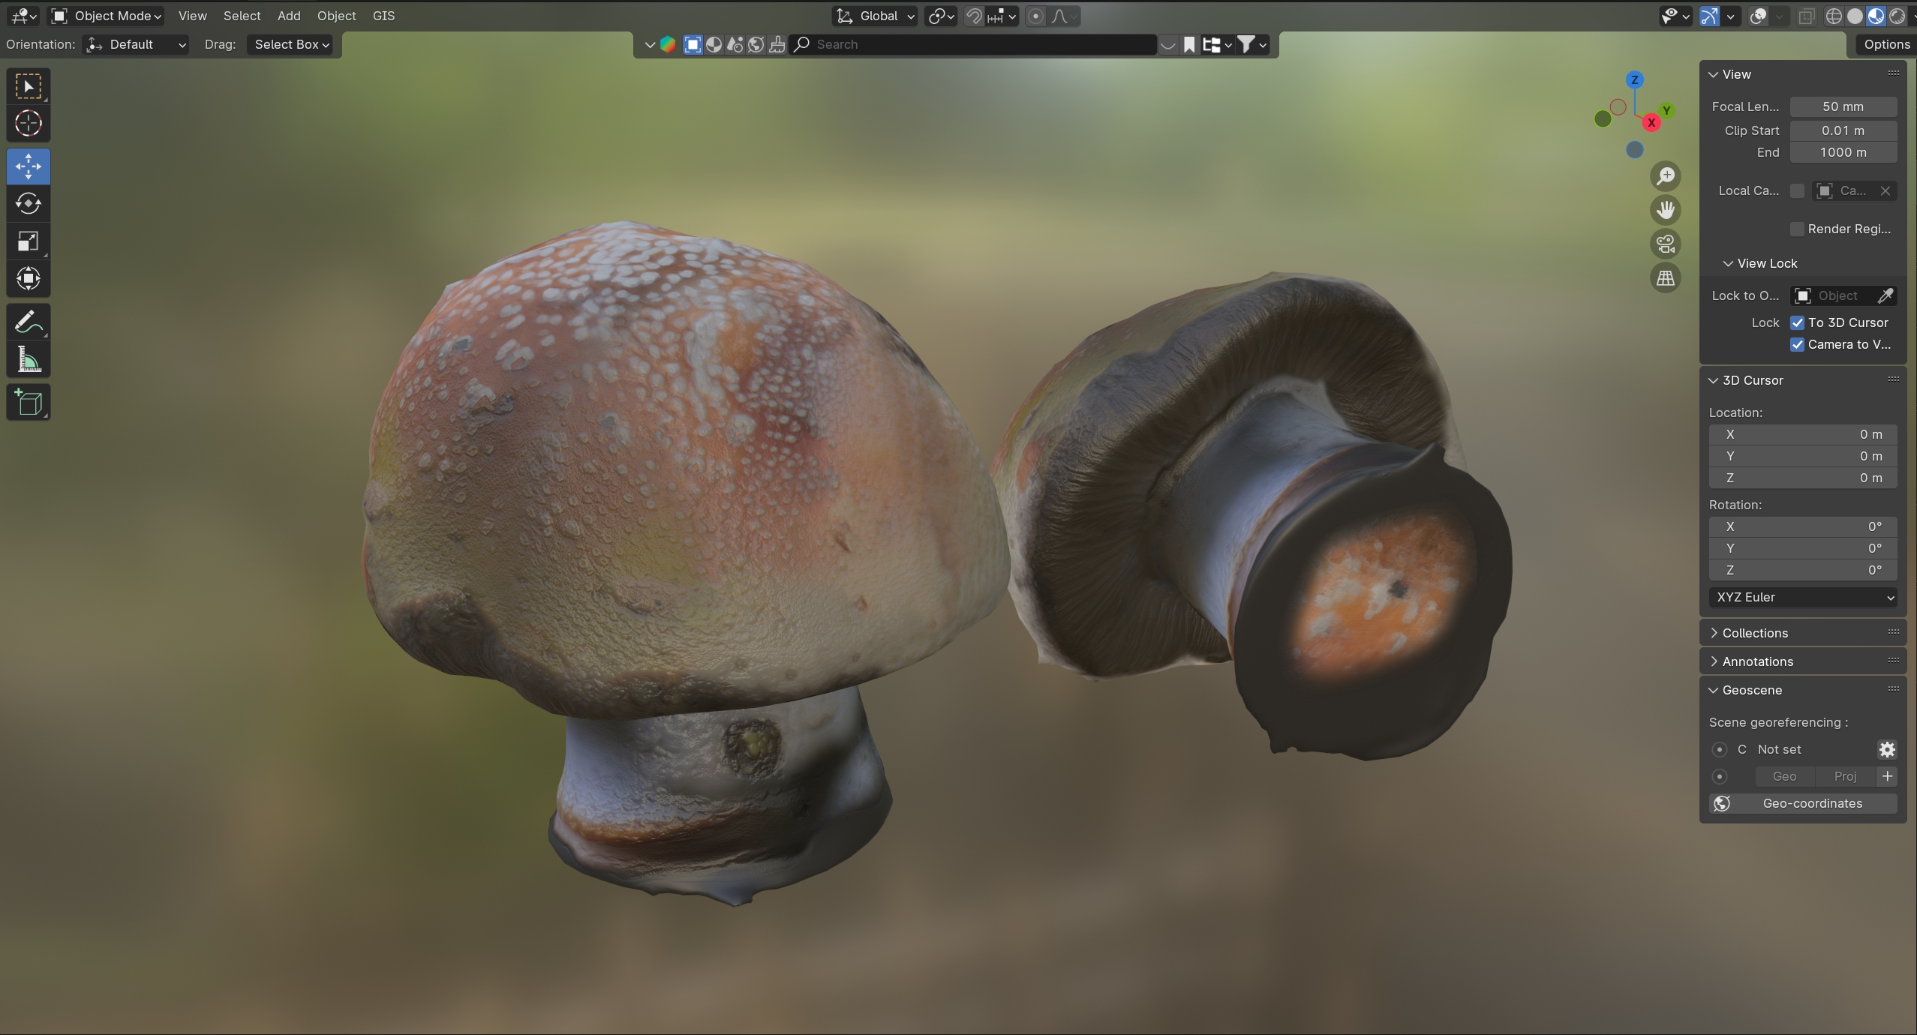Enable the Render Region checkbox
The height and width of the screenshot is (1035, 1917).
(1797, 229)
